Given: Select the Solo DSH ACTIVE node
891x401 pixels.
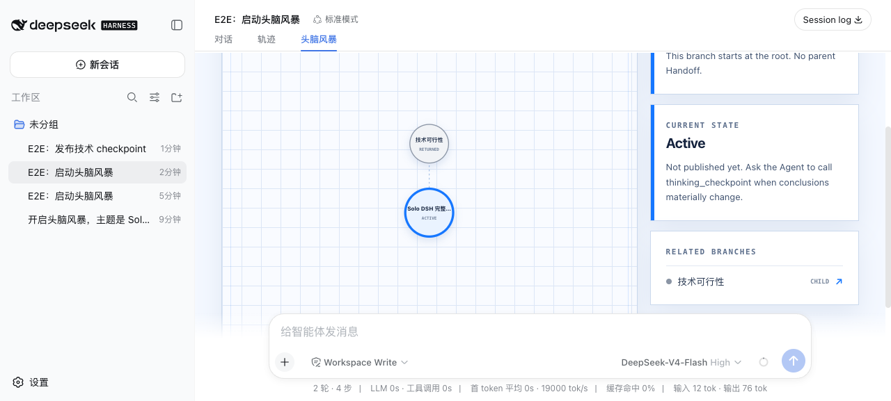Looking at the screenshot, I should tap(429, 213).
